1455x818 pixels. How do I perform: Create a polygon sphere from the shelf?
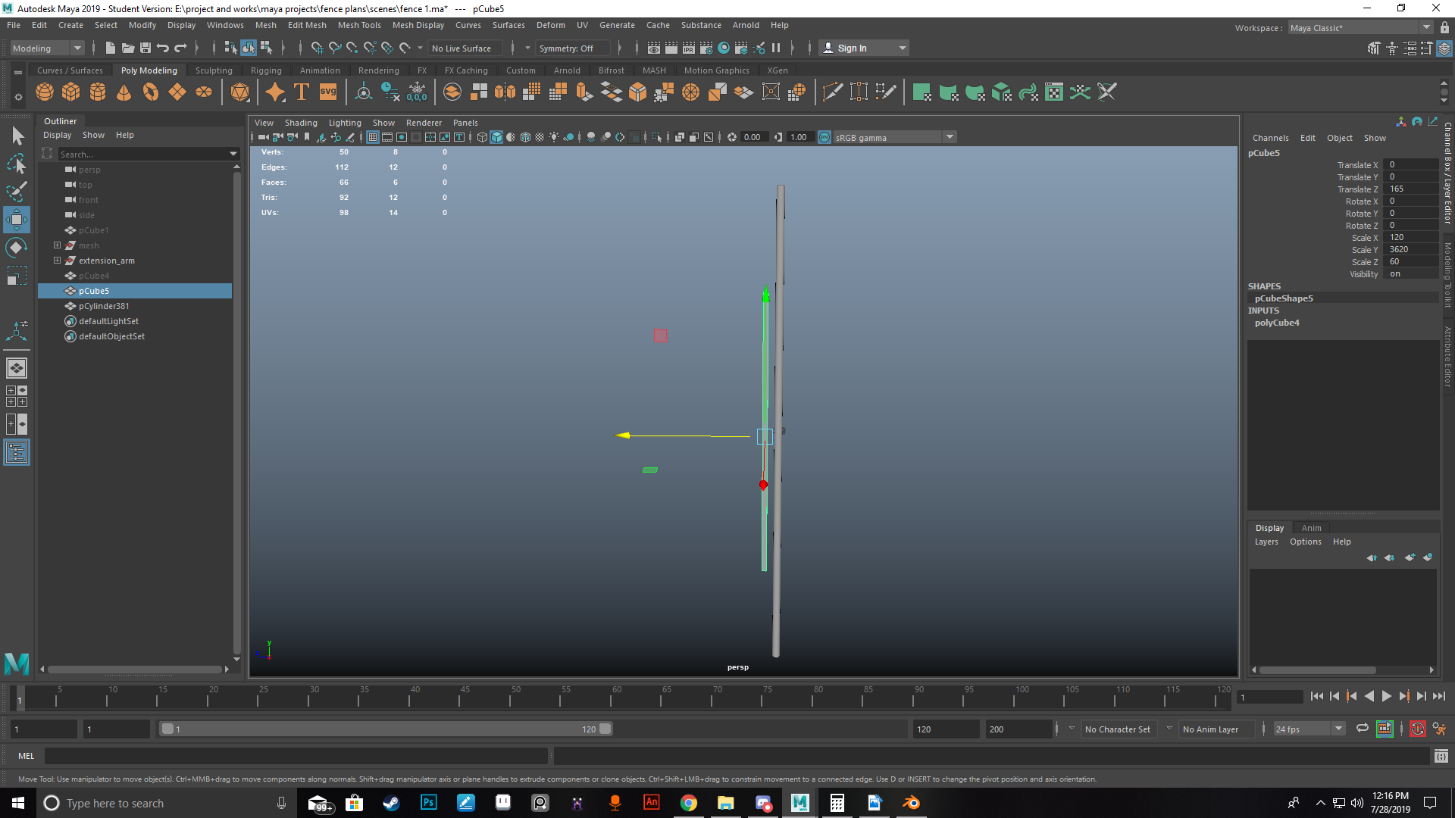tap(45, 92)
